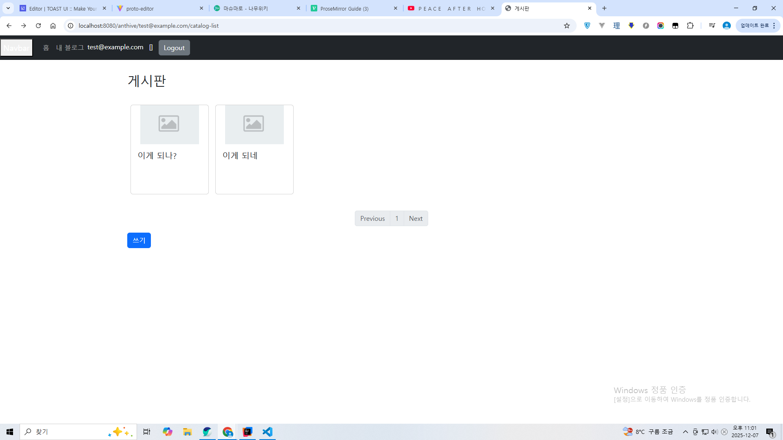Viewport: 783px width, 440px height.
Task: Bookmark this page with star icon
Action: (567, 26)
